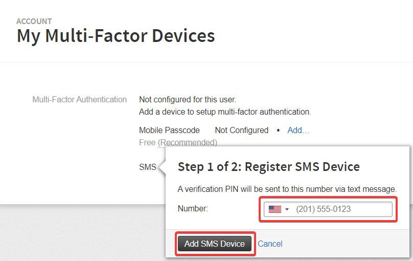The height and width of the screenshot is (261, 413).
Task: Click the Number: field label
Action: pos(193,208)
